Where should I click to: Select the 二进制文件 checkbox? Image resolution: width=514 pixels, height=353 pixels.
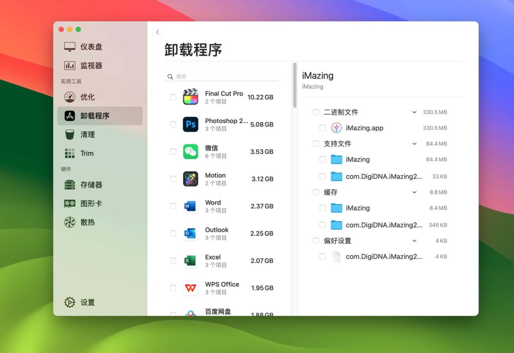[315, 112]
